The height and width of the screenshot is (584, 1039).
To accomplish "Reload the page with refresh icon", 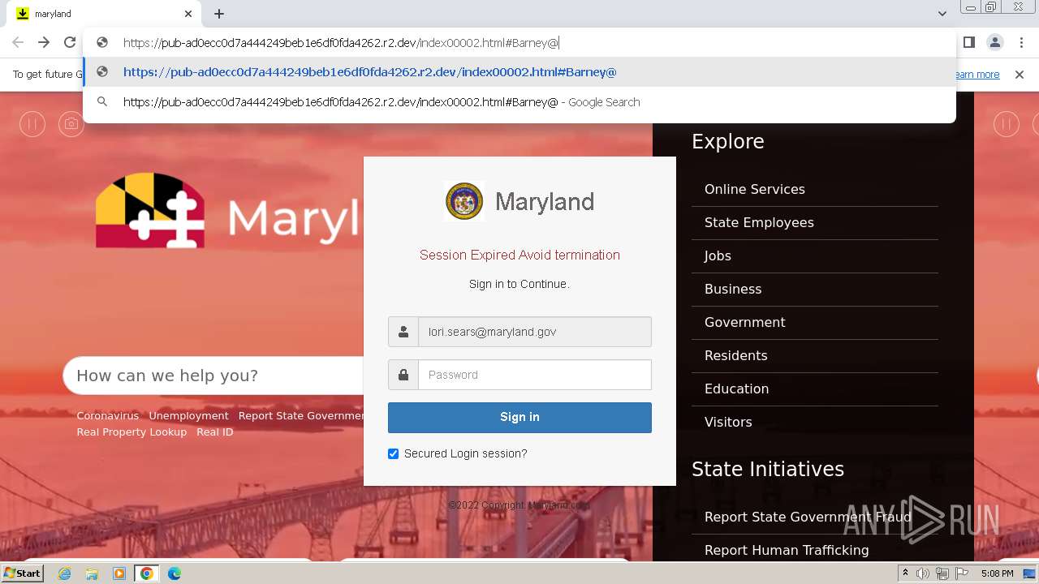I will (70, 43).
